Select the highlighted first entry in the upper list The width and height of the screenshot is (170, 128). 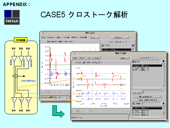(147, 66)
